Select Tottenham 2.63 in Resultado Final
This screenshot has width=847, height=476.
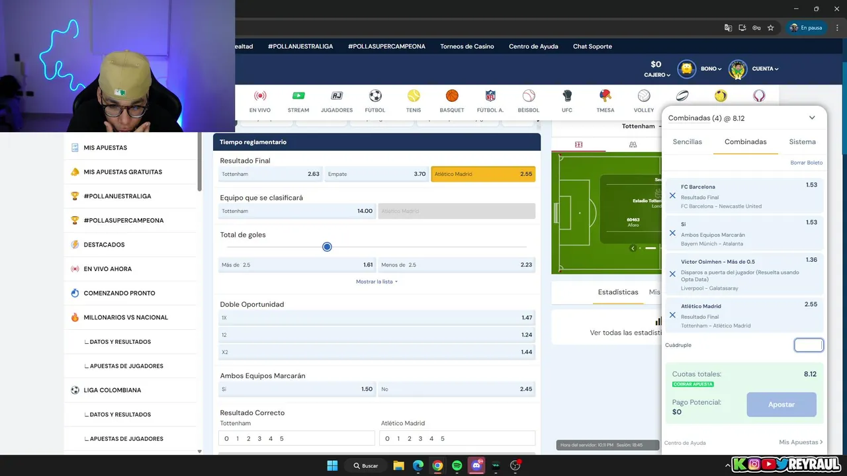click(271, 174)
